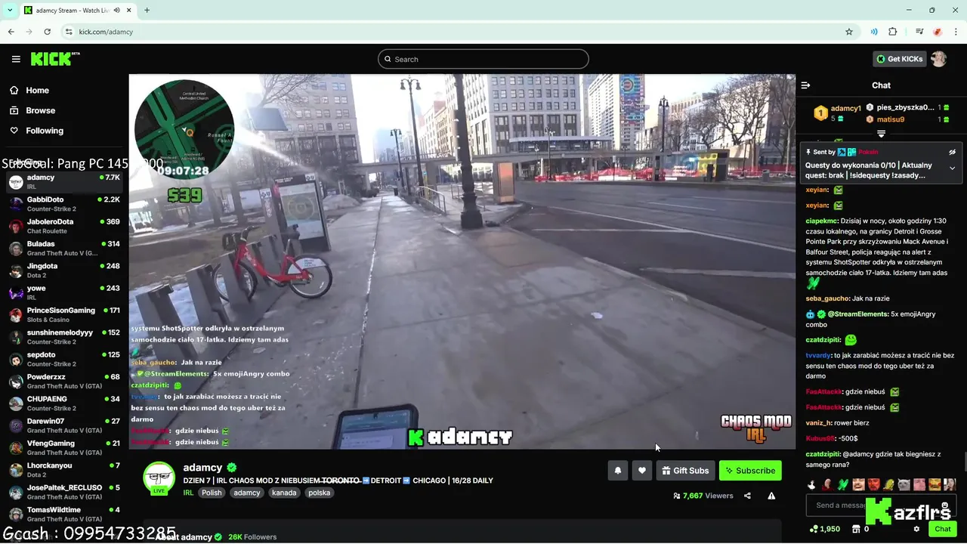Open JaboleroDota channel in sidebar
The width and height of the screenshot is (967, 544).
point(64,226)
